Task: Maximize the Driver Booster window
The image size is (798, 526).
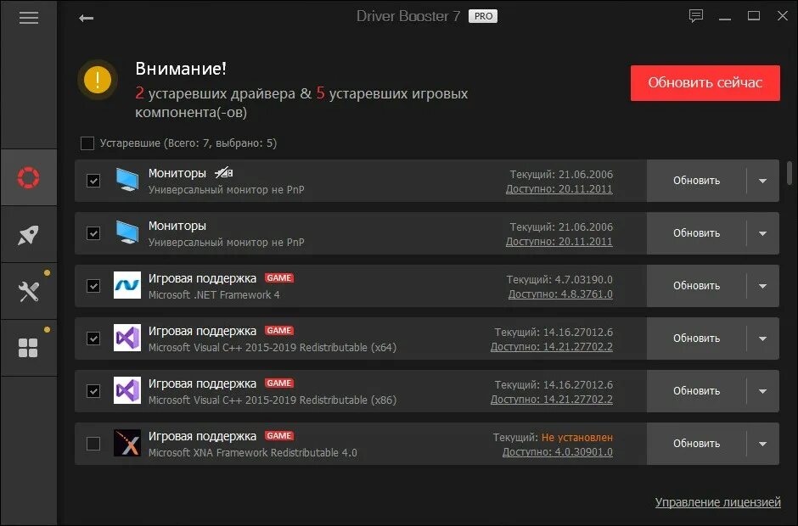Action: [x=754, y=16]
